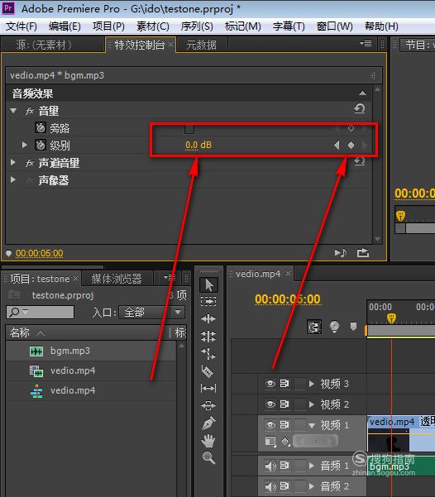
Task: Click play audio only button
Action: [x=341, y=252]
